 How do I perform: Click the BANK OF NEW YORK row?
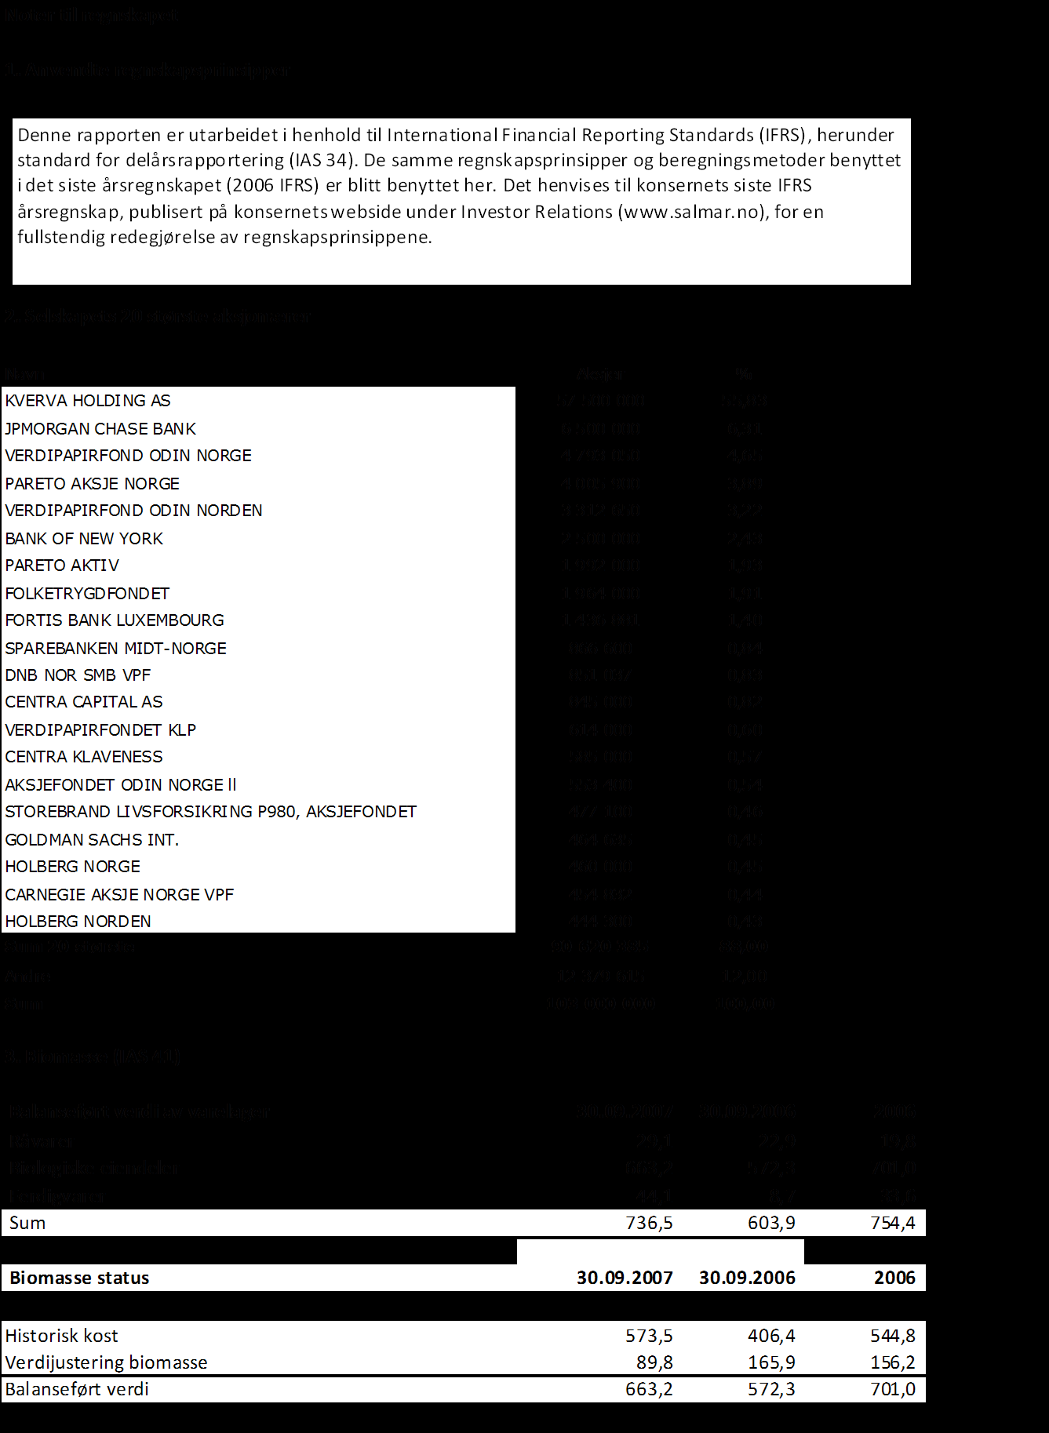(x=84, y=539)
